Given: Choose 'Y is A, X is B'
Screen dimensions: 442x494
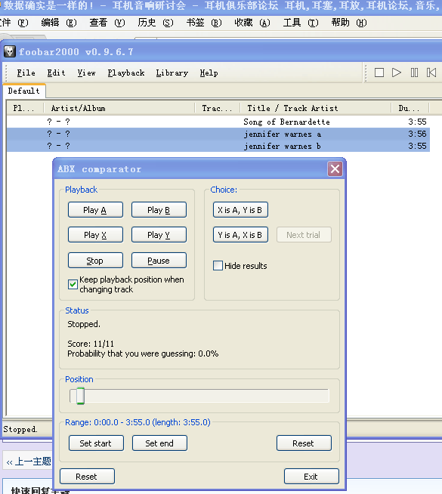Looking at the screenshot, I should [240, 235].
